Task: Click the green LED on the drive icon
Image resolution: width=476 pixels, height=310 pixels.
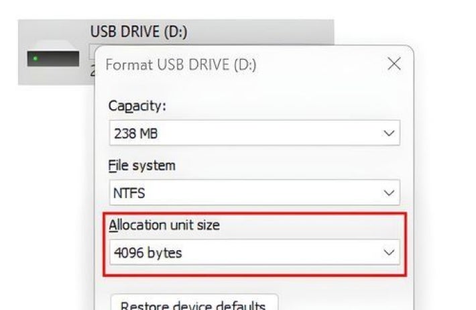Action: point(36,58)
